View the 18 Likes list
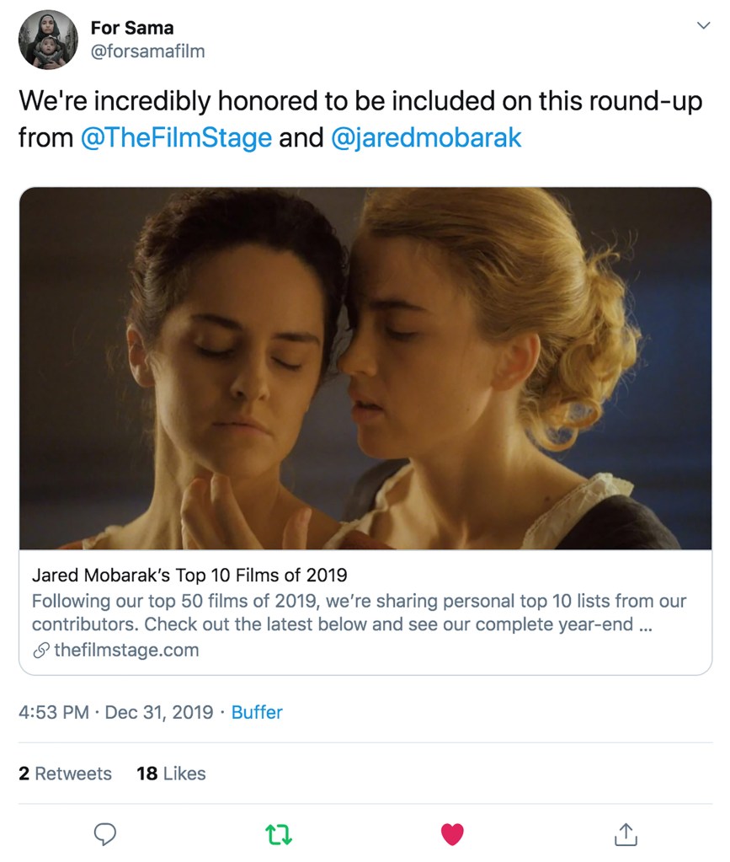730x862 pixels. click(x=171, y=774)
